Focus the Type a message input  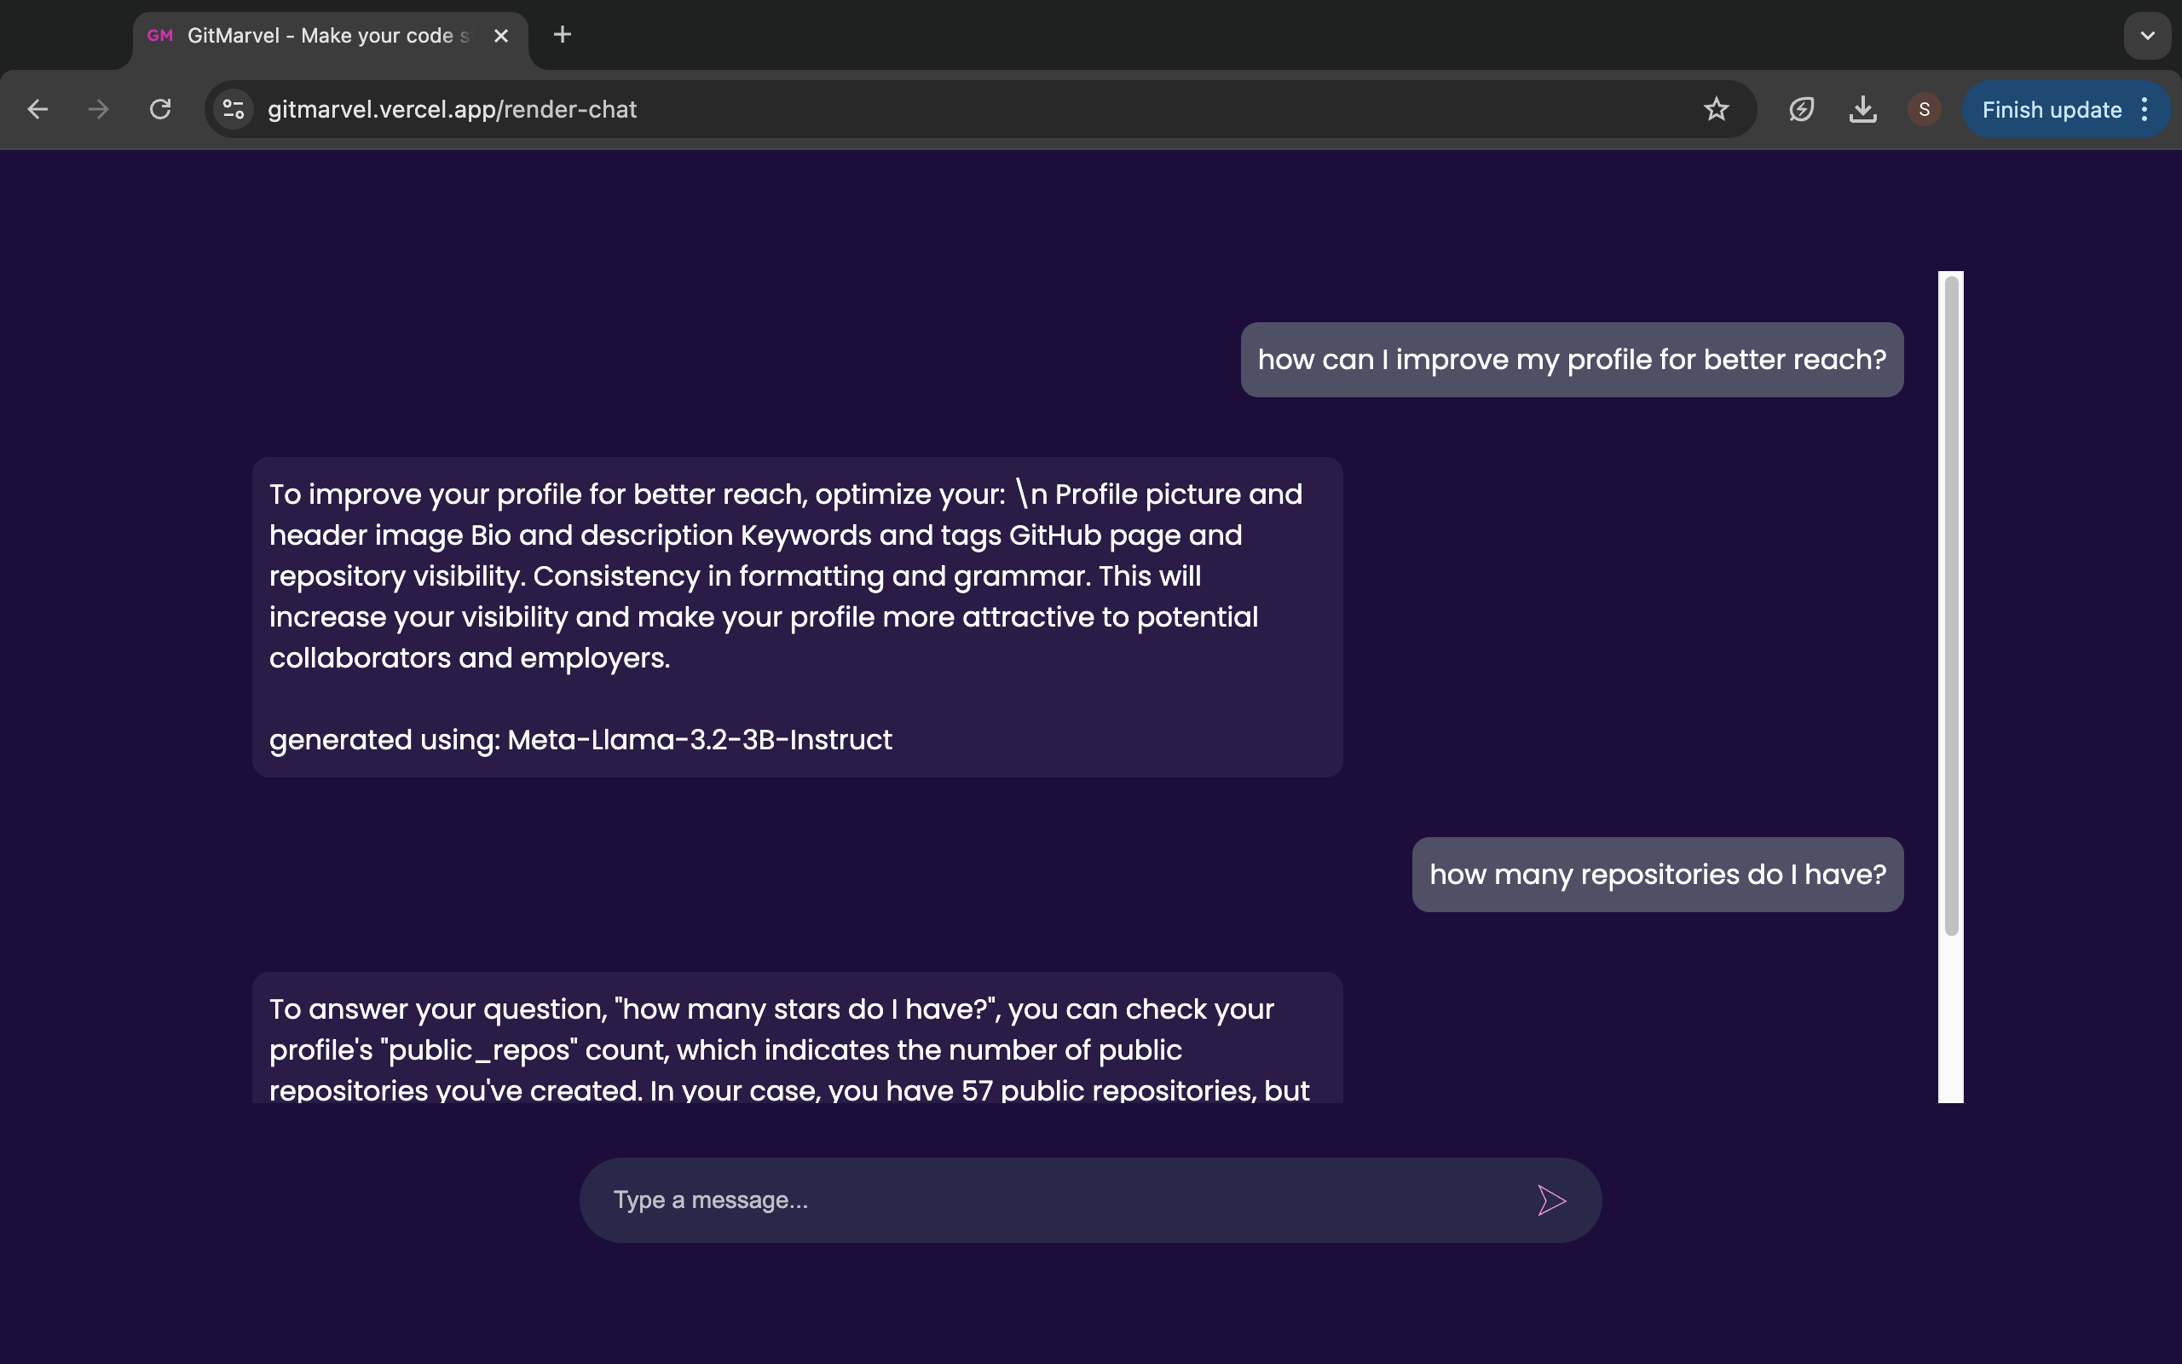[1055, 1199]
